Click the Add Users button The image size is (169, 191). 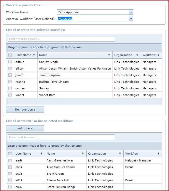[25, 128]
